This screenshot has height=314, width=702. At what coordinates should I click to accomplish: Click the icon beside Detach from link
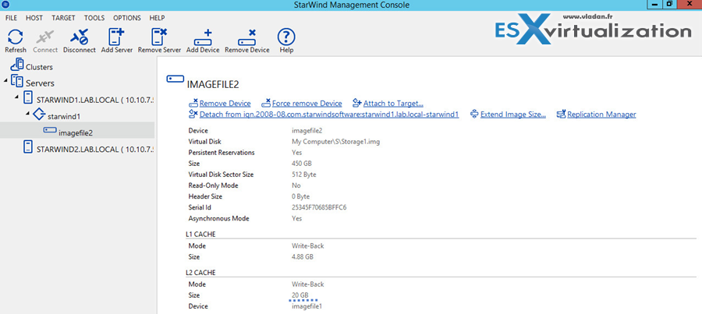tap(193, 114)
